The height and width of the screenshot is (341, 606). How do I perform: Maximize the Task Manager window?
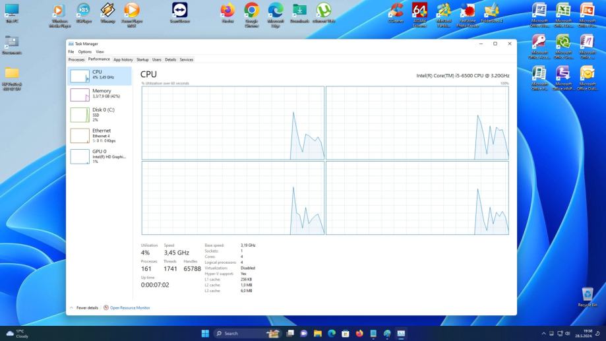[495, 44]
